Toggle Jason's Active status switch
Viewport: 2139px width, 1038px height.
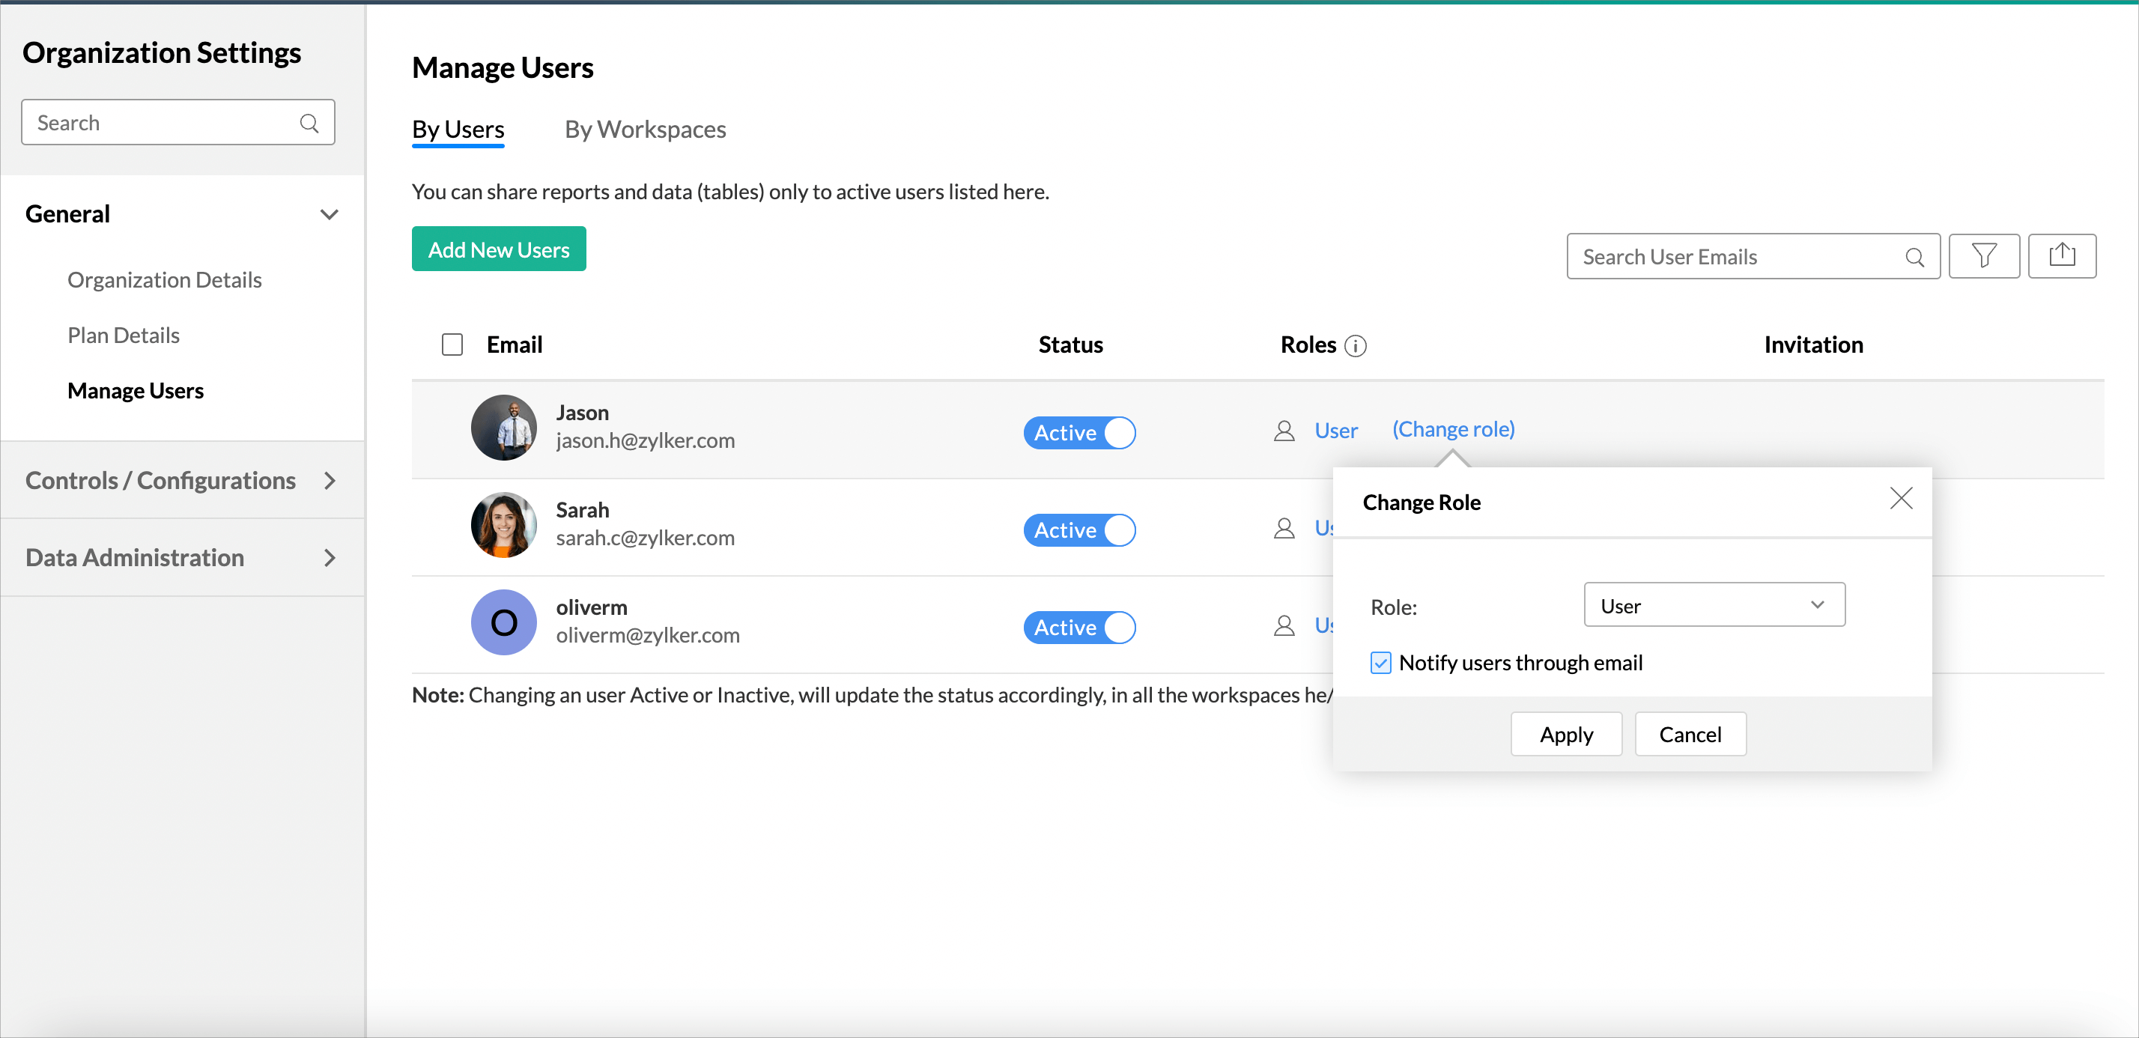click(1078, 433)
